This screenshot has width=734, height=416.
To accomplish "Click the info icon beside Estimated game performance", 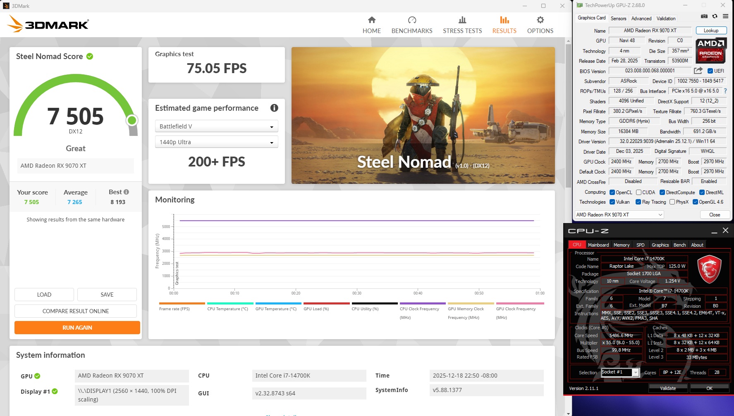I will (274, 108).
